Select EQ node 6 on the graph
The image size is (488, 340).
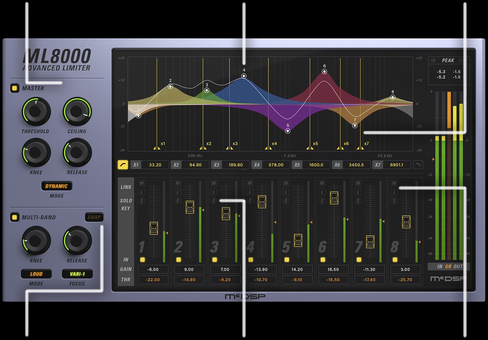(x=325, y=71)
